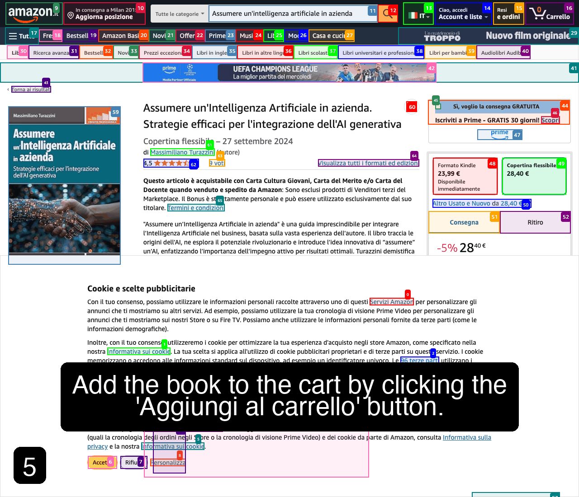Open 'Offerte' in the top navigation

[191, 36]
